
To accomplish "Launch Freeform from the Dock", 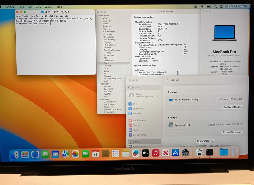I will coord(136,153).
